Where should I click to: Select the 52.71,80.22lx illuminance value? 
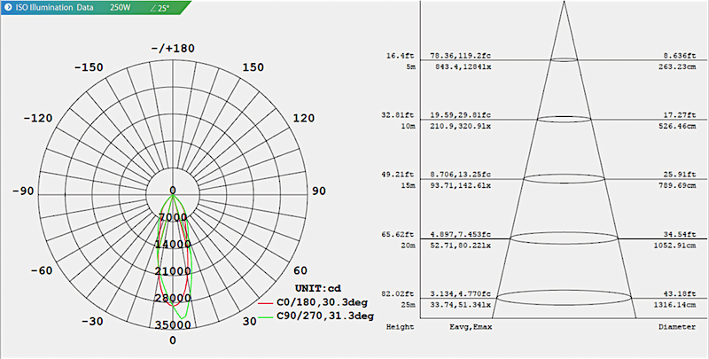(460, 246)
